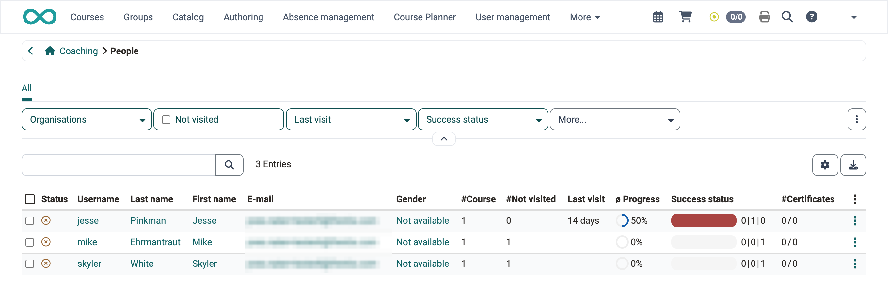This screenshot has height=287, width=888.
Task: Switch to Authoring
Action: coord(243,17)
